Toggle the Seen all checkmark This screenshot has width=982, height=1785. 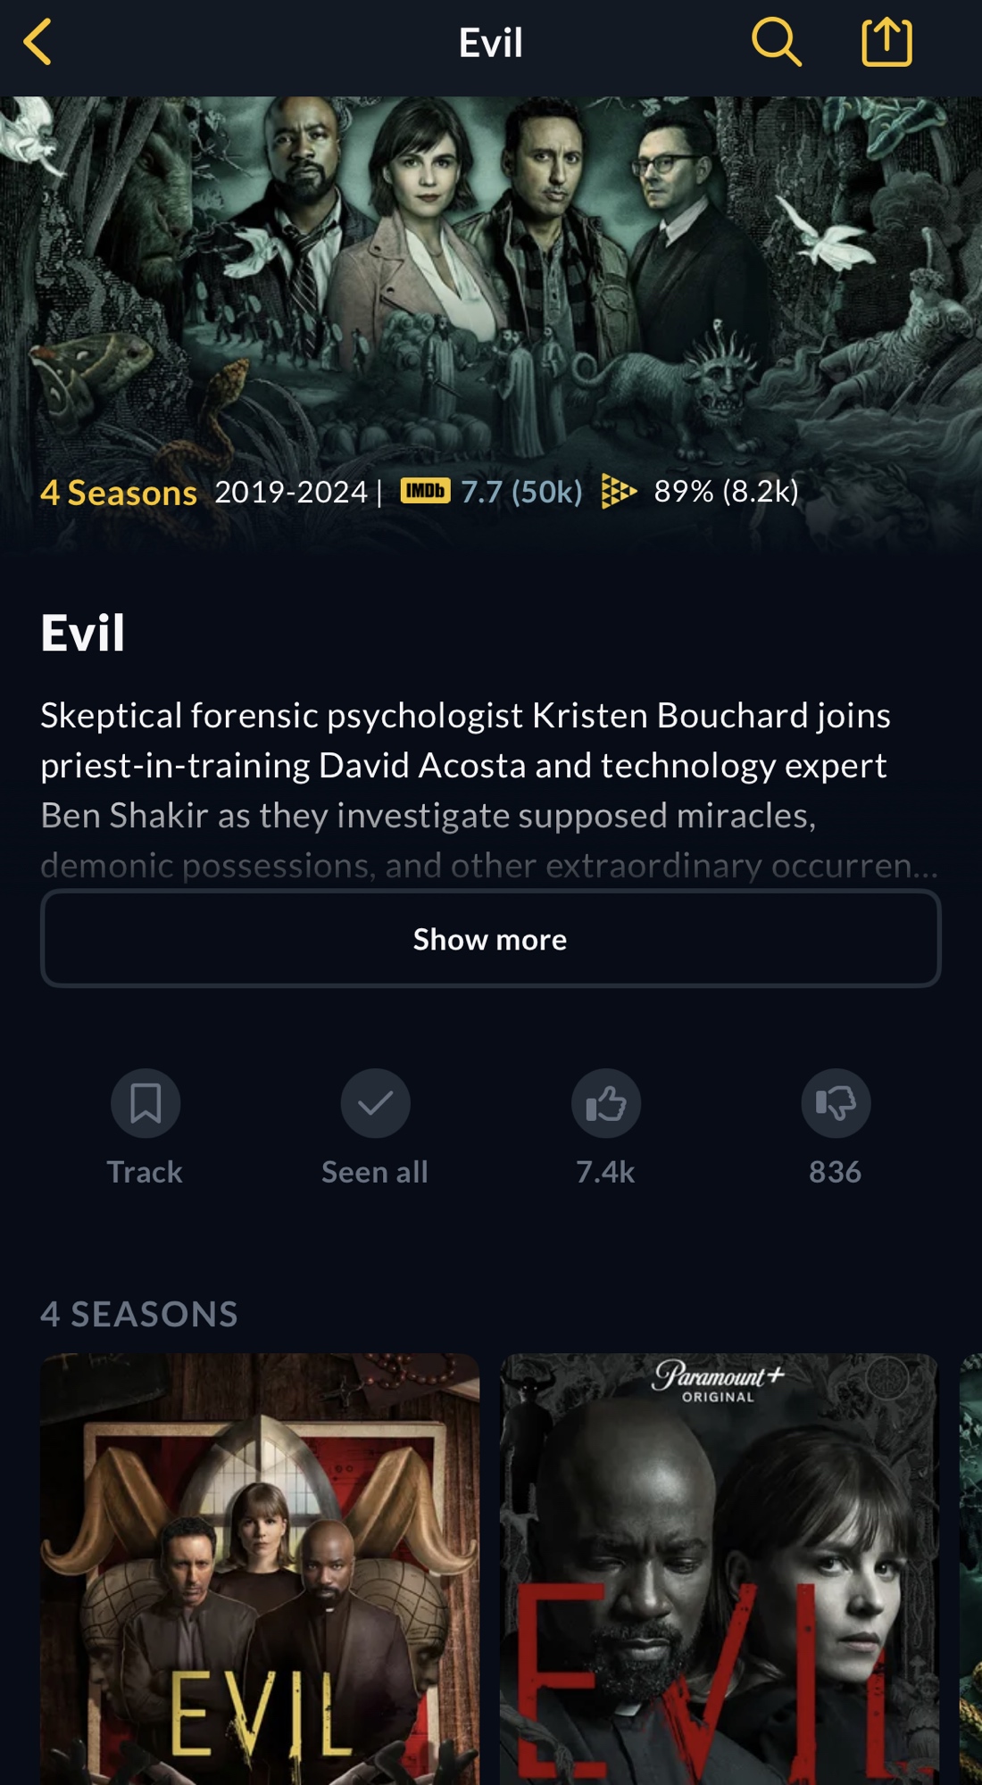[375, 1103]
